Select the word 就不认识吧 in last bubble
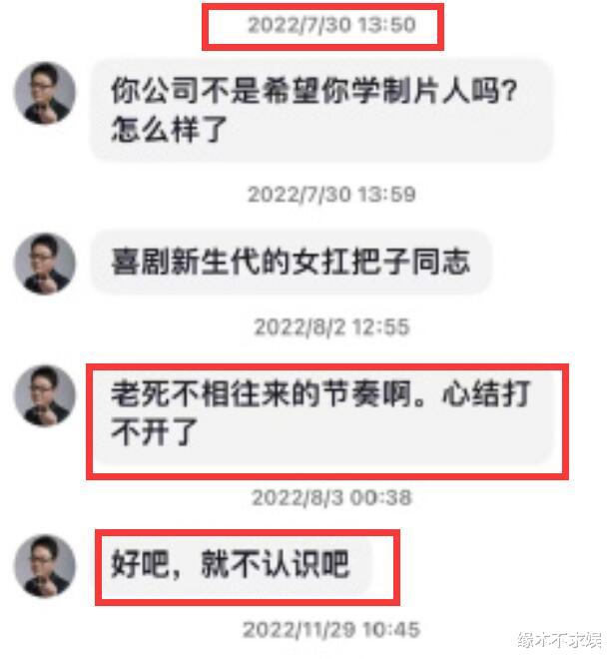The width and height of the screenshot is (610, 659). pyautogui.click(x=276, y=564)
